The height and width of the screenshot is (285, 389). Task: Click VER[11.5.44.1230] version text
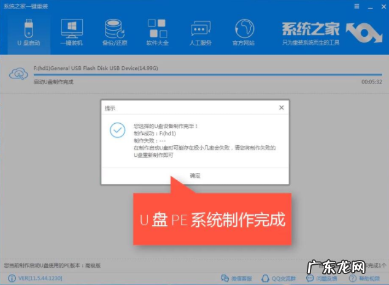(x=40, y=278)
